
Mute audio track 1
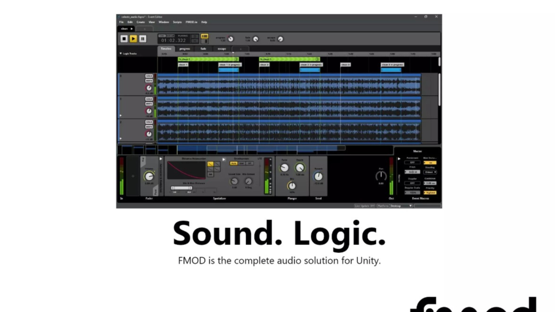149,104
